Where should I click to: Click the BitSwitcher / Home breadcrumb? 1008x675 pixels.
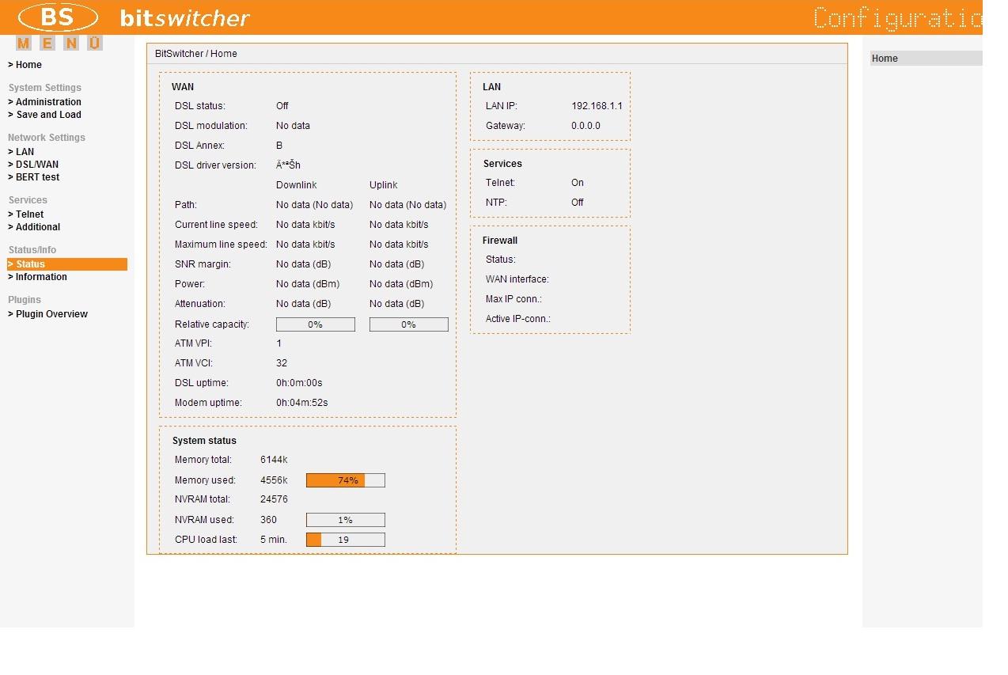196,54
